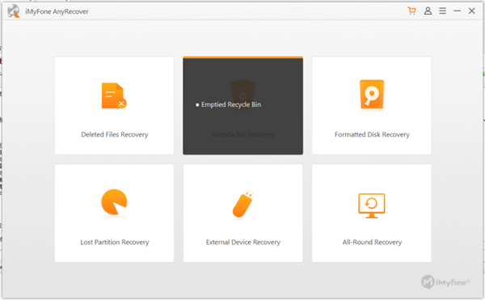The image size is (485, 300).
Task: Select the External Device Recovery USB icon
Action: coord(243,203)
